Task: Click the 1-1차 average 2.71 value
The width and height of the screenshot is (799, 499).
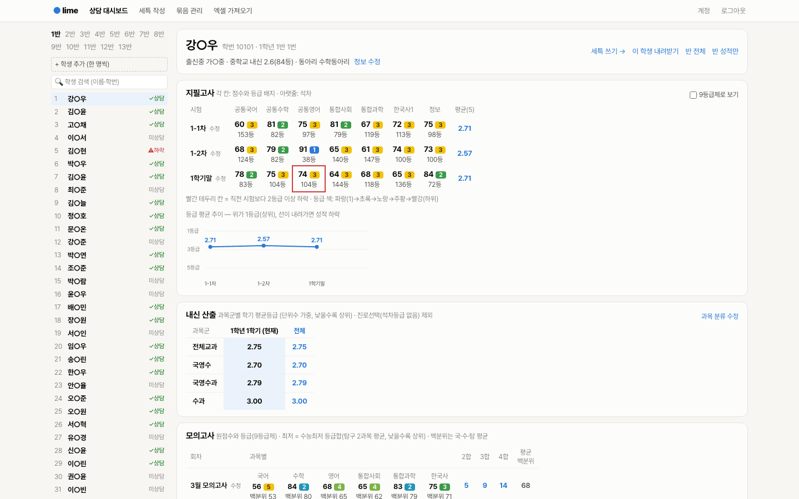Action: pos(464,129)
